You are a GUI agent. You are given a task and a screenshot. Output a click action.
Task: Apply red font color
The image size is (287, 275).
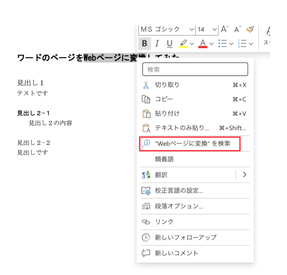(x=202, y=44)
